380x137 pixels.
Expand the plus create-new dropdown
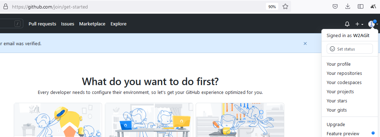coord(359,24)
